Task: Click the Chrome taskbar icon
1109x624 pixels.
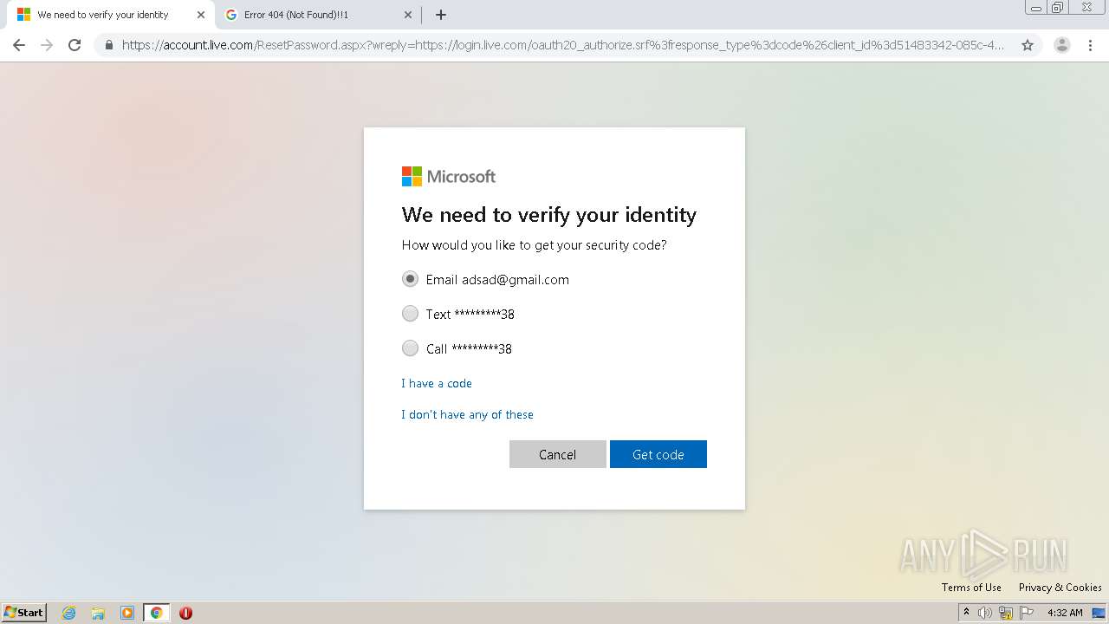Action: pos(156,613)
